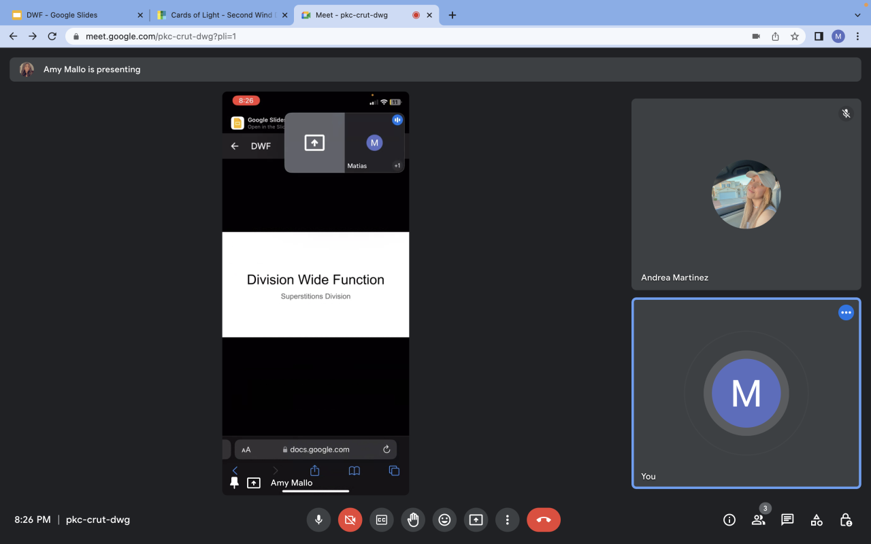The image size is (871, 544).
Task: Expand the Chrome tab search chevron
Action: (x=857, y=15)
